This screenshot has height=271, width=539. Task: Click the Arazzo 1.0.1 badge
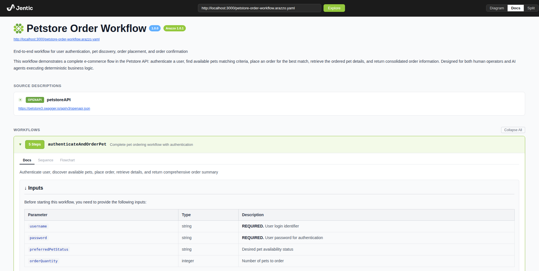(x=174, y=28)
